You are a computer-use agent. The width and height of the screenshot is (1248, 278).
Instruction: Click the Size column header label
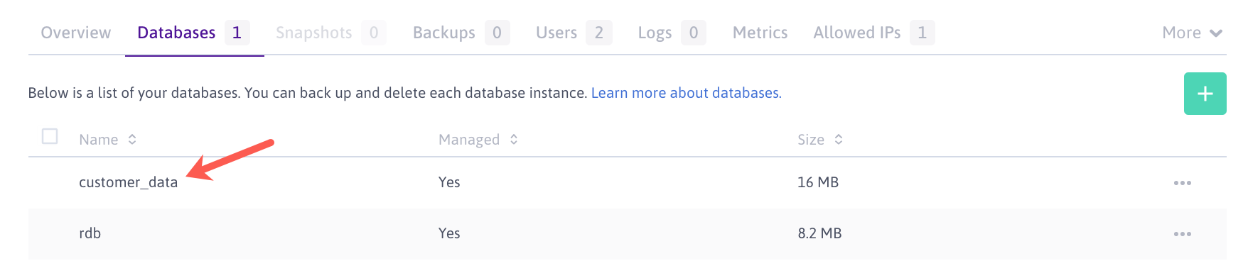tap(811, 140)
